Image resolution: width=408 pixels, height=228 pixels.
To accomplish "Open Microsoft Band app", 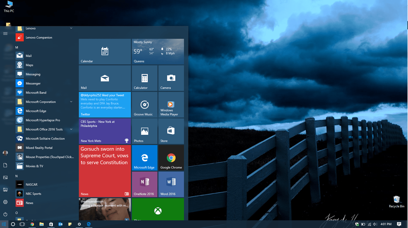I will coord(45,93).
